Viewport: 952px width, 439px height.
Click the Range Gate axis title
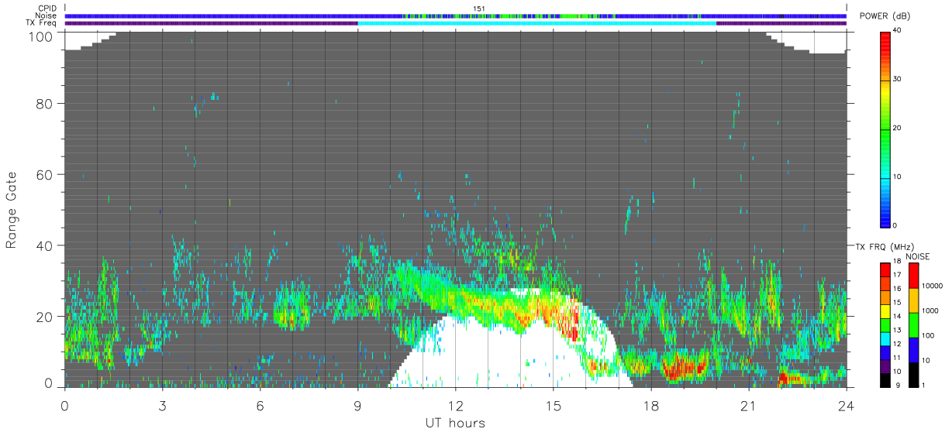click(12, 210)
